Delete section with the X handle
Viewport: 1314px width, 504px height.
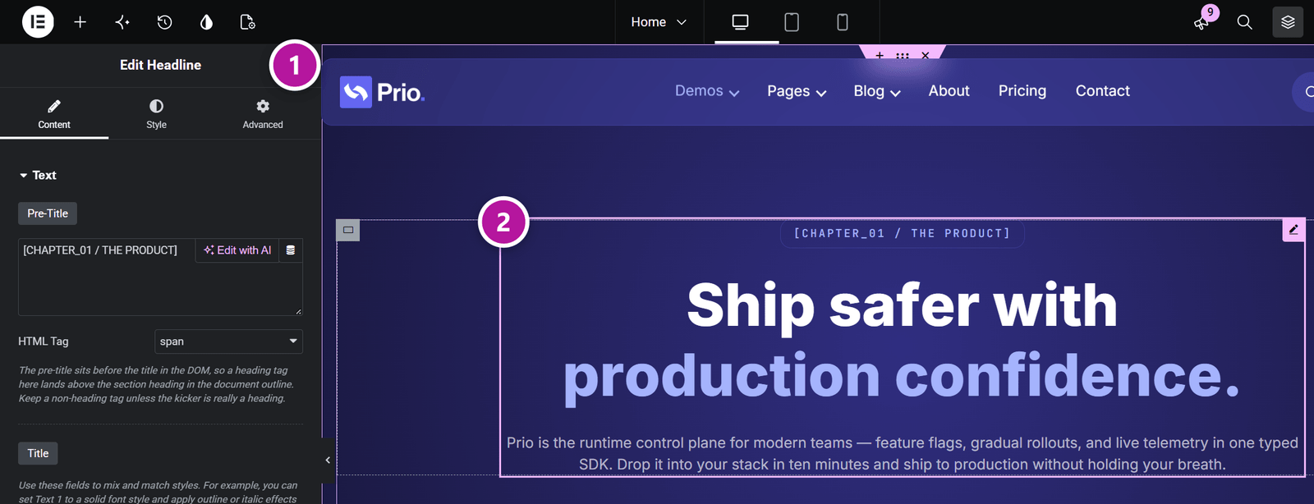[926, 56]
